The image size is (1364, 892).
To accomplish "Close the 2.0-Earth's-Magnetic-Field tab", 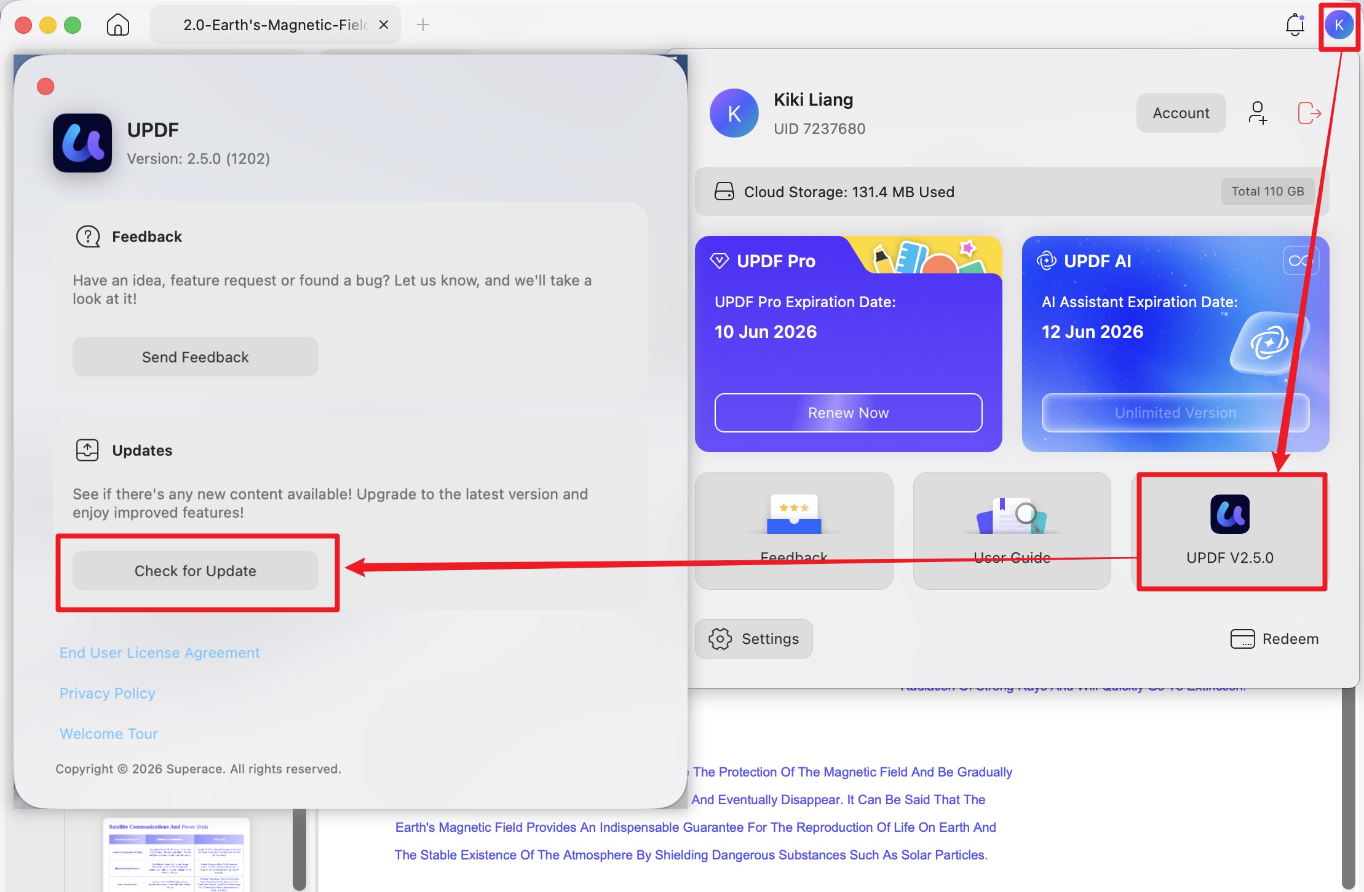I will (x=384, y=25).
